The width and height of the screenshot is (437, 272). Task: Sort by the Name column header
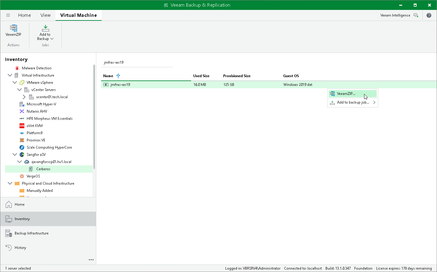108,76
